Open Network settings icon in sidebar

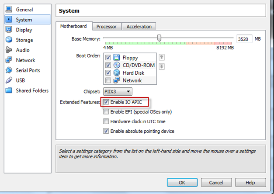tap(9, 60)
